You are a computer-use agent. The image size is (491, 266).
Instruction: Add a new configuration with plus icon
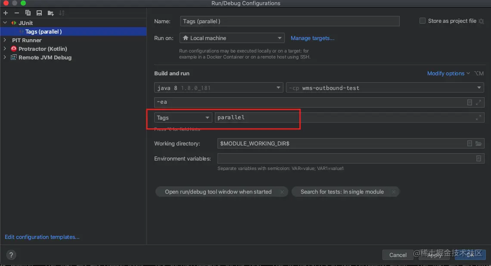6,13
